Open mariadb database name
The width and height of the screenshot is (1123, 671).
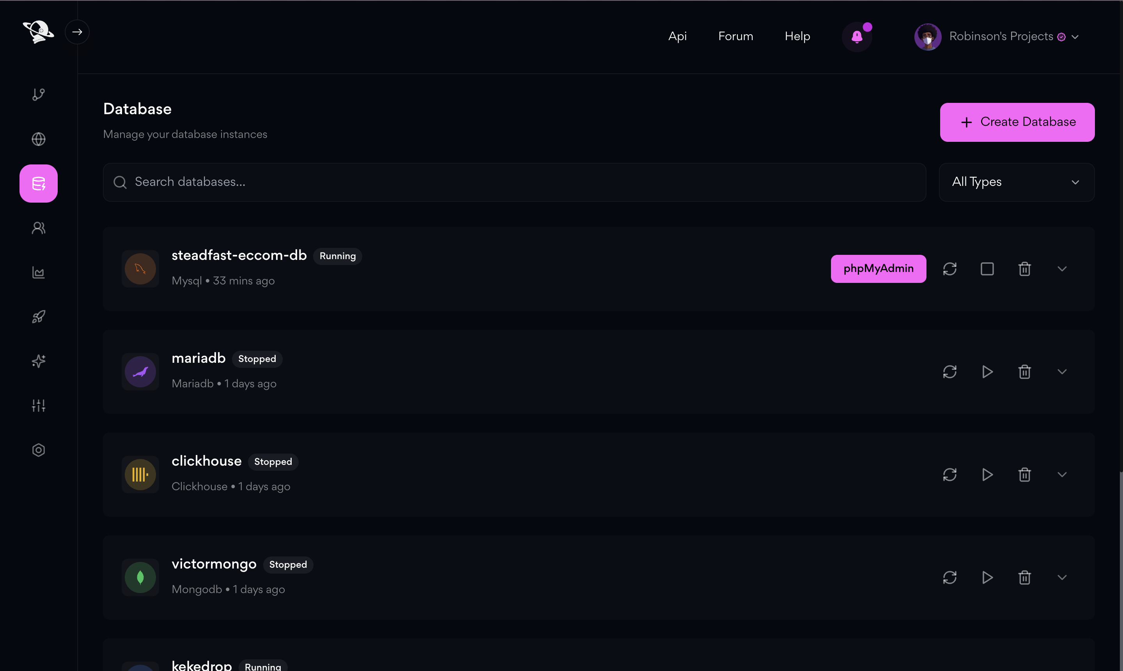click(x=198, y=358)
